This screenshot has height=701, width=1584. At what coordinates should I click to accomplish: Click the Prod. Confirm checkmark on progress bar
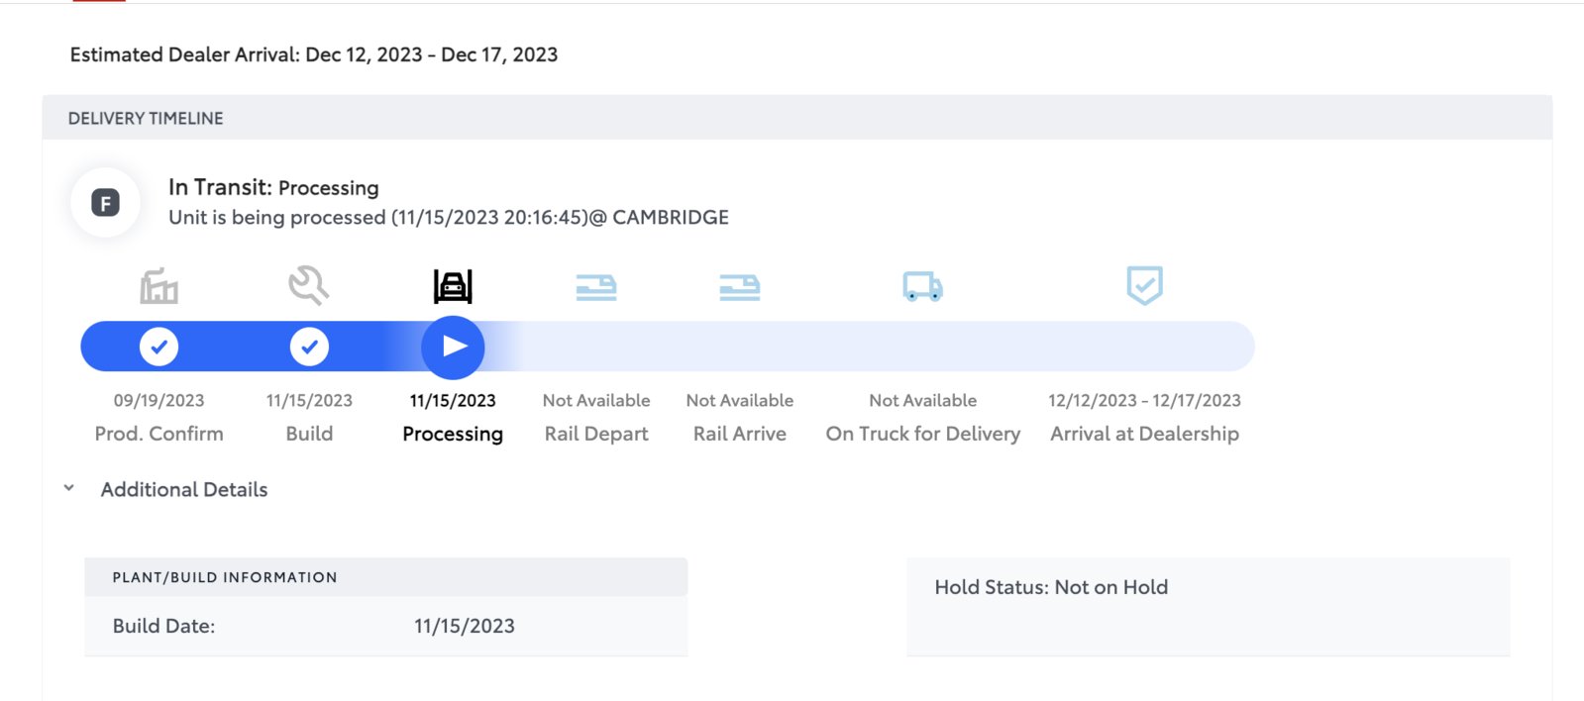pos(158,347)
